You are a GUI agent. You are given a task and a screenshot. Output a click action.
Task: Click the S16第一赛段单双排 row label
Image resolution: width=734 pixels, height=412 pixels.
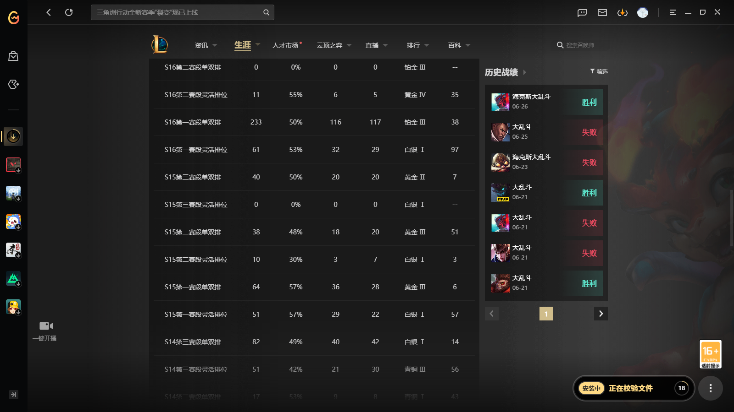[193, 122]
